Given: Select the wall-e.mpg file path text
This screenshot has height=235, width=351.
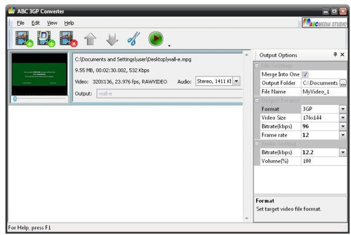Looking at the screenshot, I should [133, 59].
